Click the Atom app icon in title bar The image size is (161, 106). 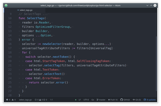click(6, 5)
